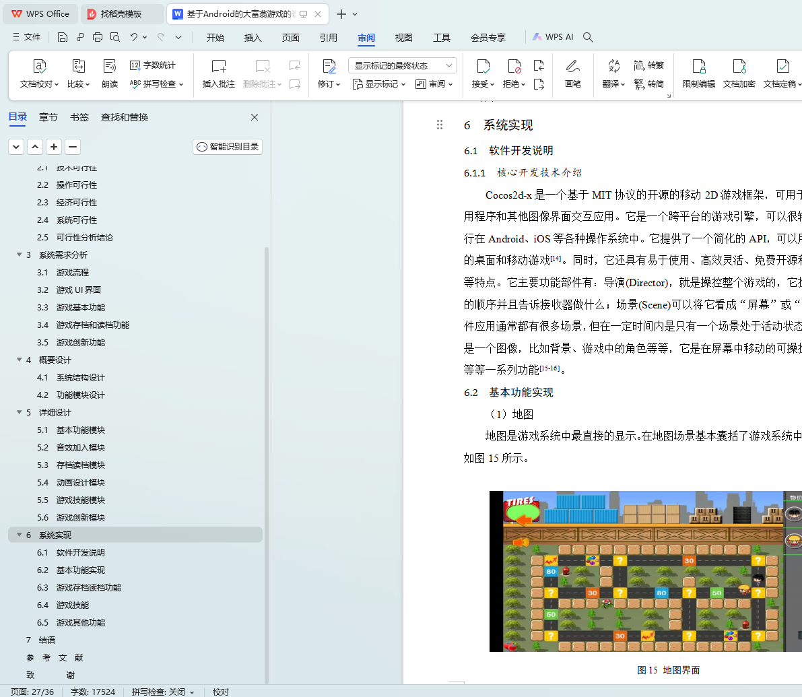Collapse the 5 详细设计 outline node
The height and width of the screenshot is (697, 802).
point(19,412)
